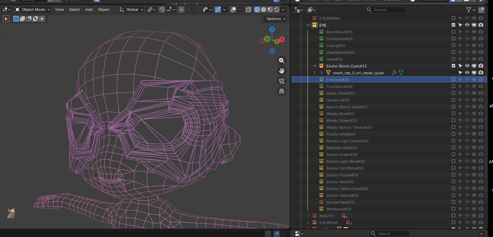Select the Schizo Tattoo Eyes#20 collection
The width and height of the screenshot is (493, 237).
pos(347,189)
